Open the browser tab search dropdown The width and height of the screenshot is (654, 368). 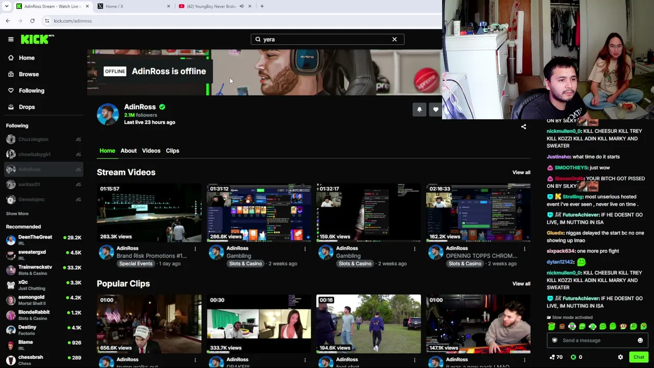pos(6,6)
